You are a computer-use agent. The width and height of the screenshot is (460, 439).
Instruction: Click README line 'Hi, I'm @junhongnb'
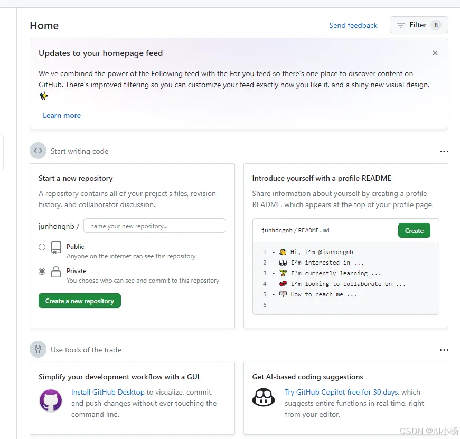[322, 252]
